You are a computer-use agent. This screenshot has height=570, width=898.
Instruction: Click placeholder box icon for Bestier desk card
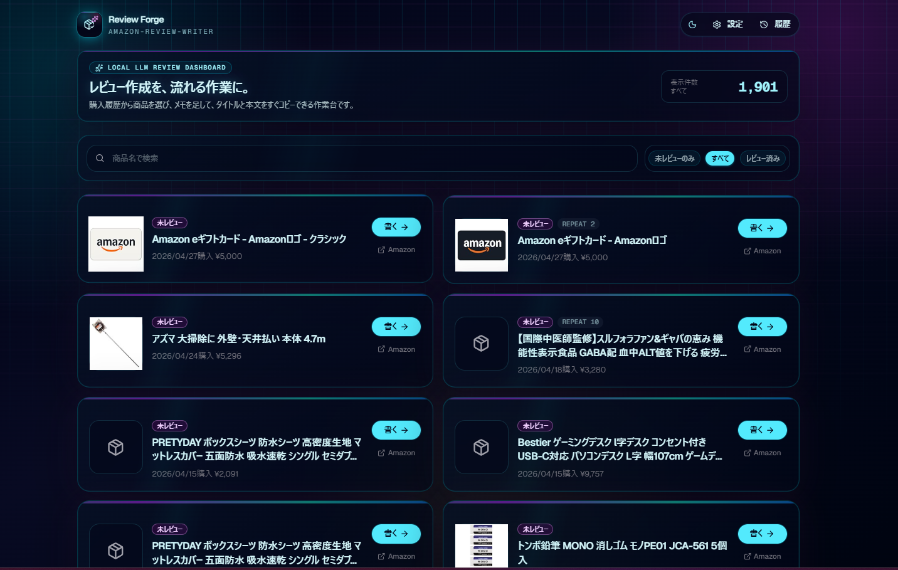click(481, 447)
